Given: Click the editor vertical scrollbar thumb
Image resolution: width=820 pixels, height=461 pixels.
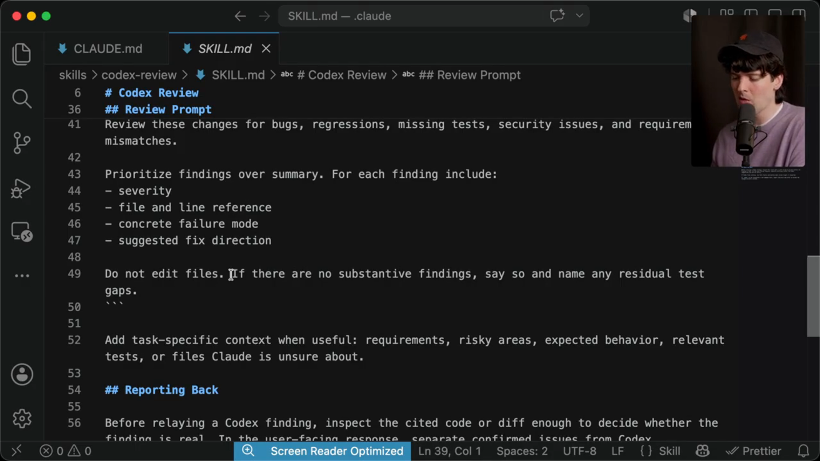Looking at the screenshot, I should tap(813, 296).
